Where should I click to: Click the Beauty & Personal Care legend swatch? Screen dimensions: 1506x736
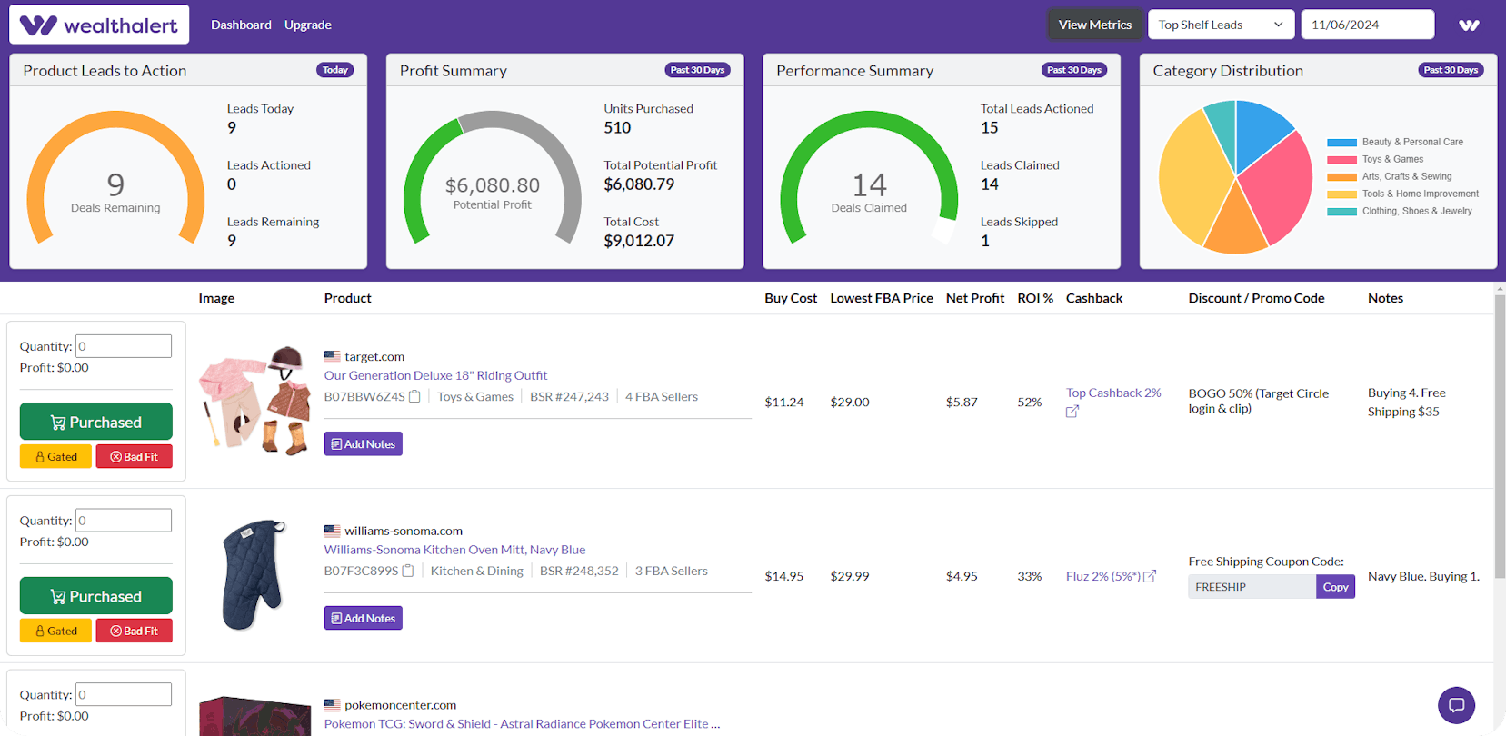1341,143
